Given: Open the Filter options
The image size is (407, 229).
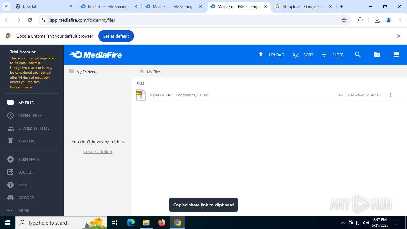Looking at the screenshot, I should coord(333,55).
